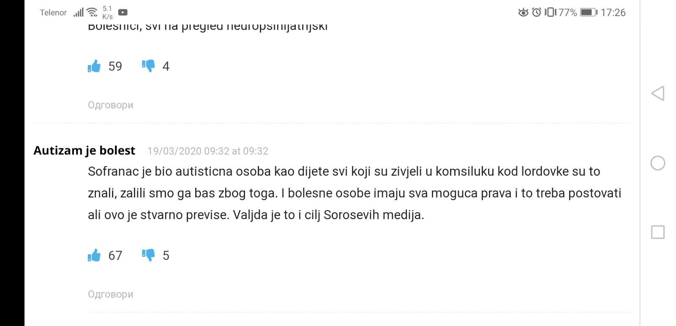Click Одговори under the Sofranac comment
The image size is (676, 326).
tap(110, 294)
